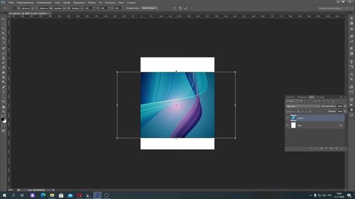Click the rotation angle field
Screen dimensions: 355x199
point(89,8)
